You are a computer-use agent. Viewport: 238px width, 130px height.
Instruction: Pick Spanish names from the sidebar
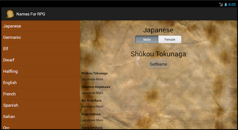[x=40, y=105]
